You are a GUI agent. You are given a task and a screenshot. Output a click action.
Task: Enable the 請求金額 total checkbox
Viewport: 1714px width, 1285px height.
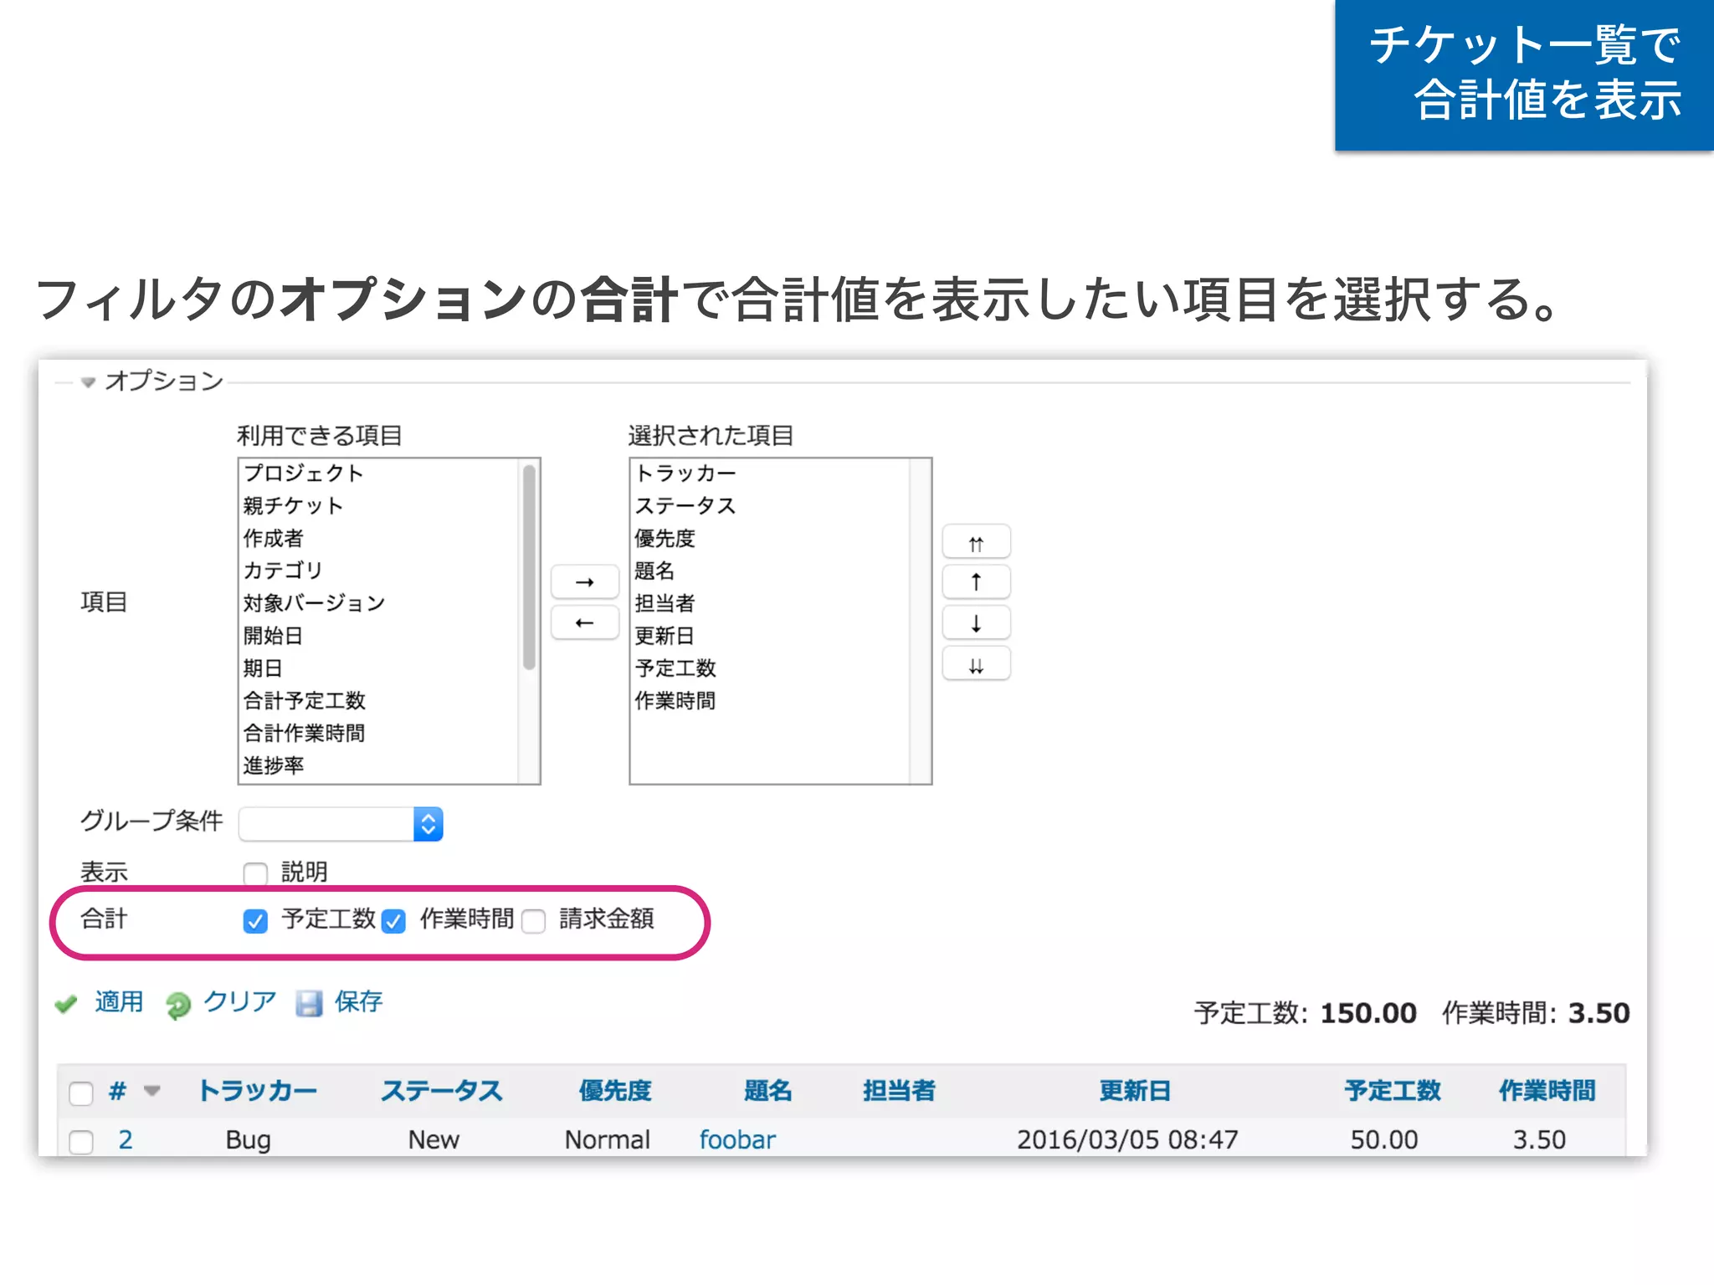[x=534, y=921]
